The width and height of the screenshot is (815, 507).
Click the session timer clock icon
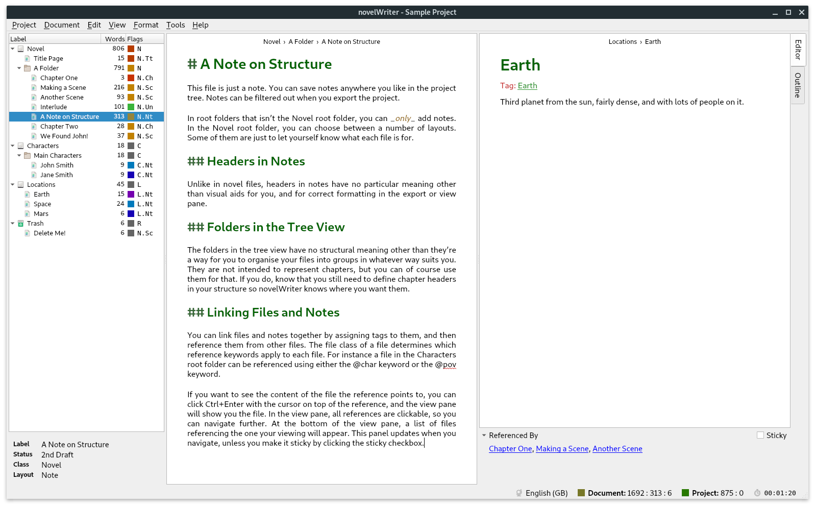[x=757, y=493]
